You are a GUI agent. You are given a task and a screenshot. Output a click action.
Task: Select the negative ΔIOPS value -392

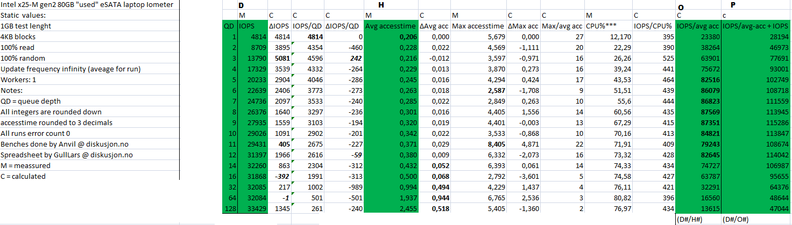tap(282, 176)
